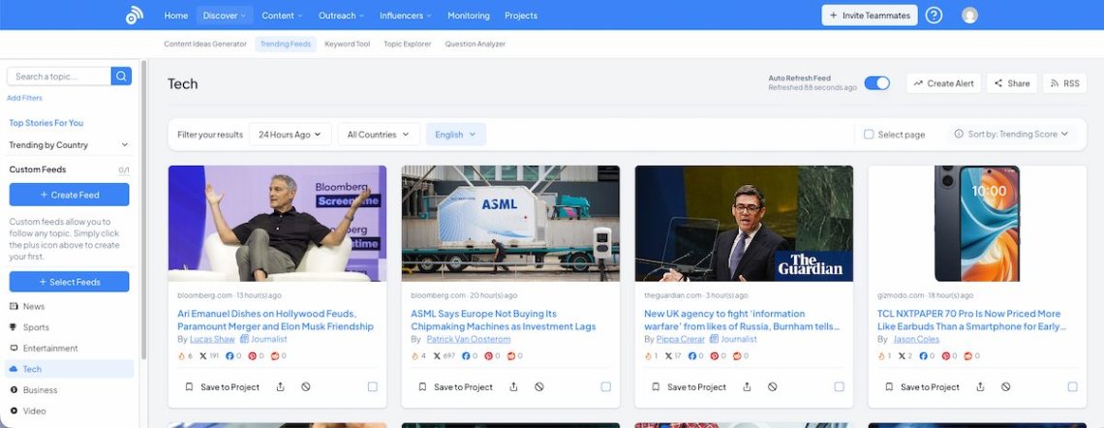
Task: Open the help question mark icon
Action: point(934,15)
